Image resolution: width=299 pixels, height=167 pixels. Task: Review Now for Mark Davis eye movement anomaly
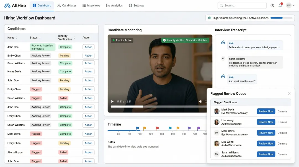click(266, 111)
